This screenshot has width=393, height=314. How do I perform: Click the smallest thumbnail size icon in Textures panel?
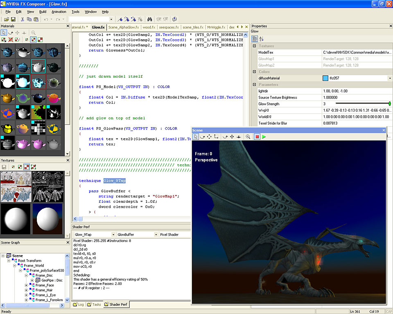coord(13,167)
